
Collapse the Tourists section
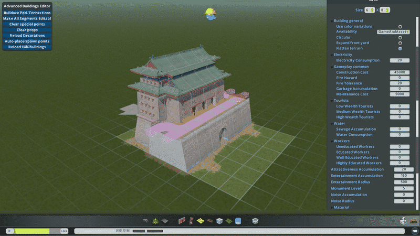(x=332, y=100)
